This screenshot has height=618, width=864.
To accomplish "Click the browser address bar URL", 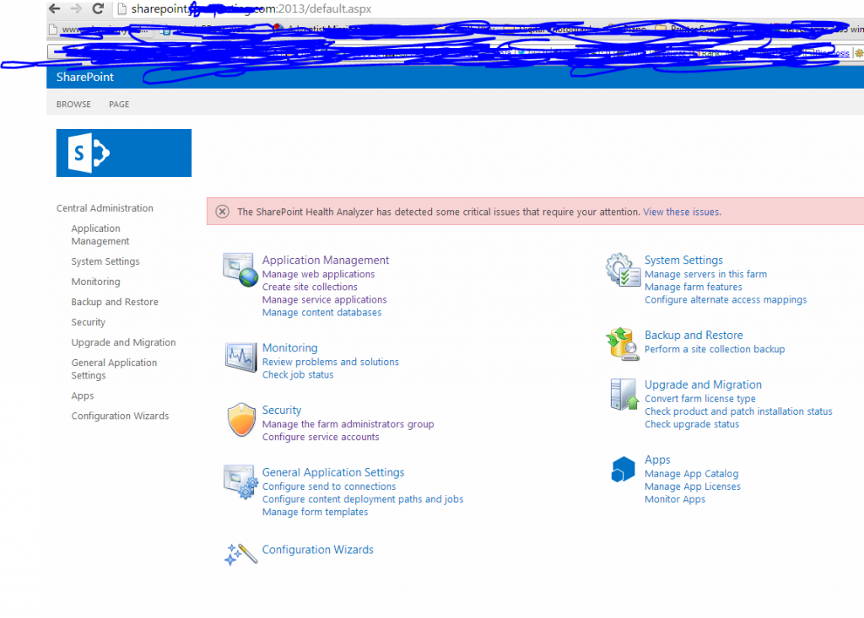I will point(251,8).
